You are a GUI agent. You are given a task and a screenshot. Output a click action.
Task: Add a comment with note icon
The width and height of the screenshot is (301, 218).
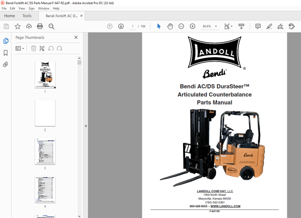258,26
